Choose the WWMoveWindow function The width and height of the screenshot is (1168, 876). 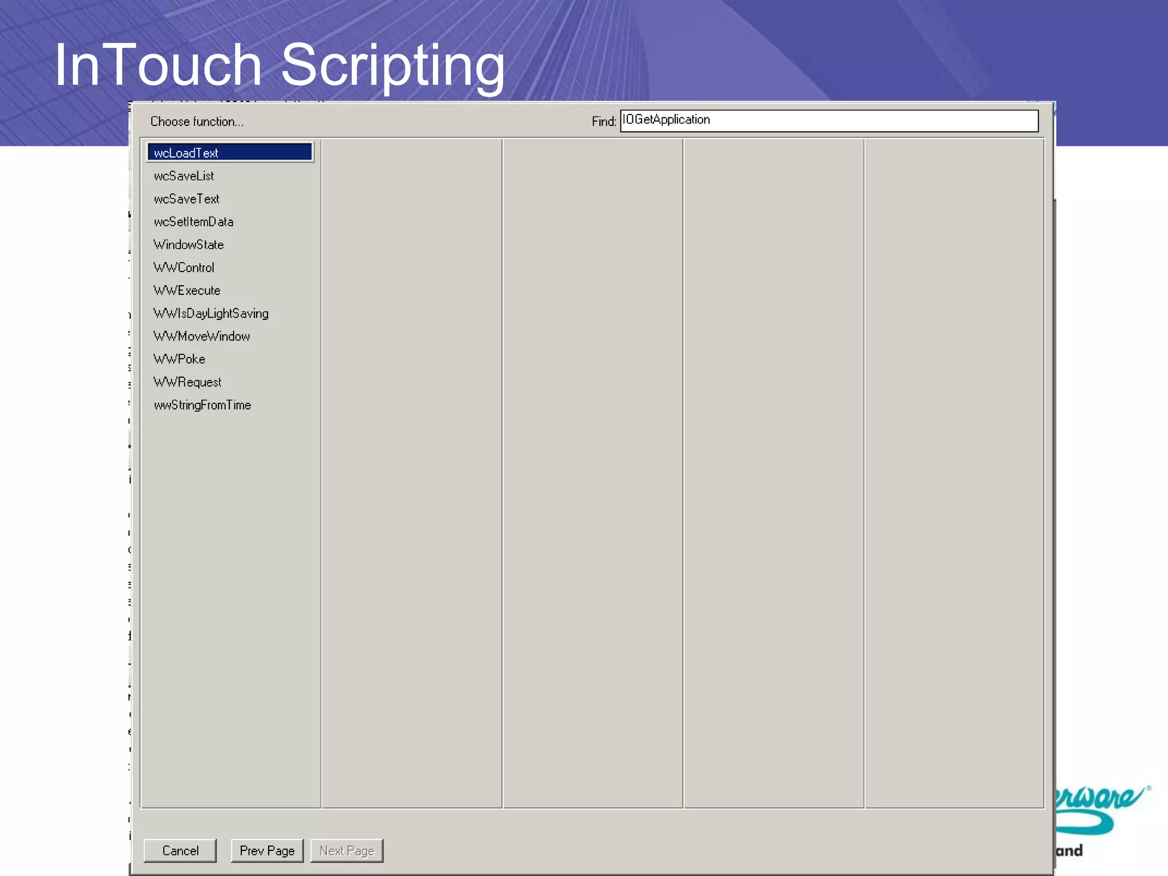coord(201,336)
